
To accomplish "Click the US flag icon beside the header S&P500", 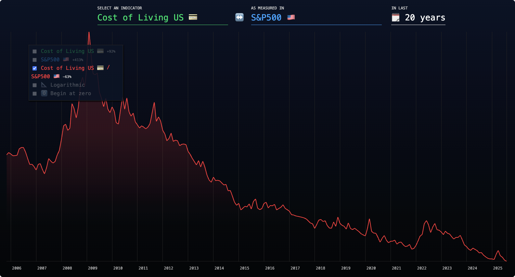I will [x=291, y=17].
